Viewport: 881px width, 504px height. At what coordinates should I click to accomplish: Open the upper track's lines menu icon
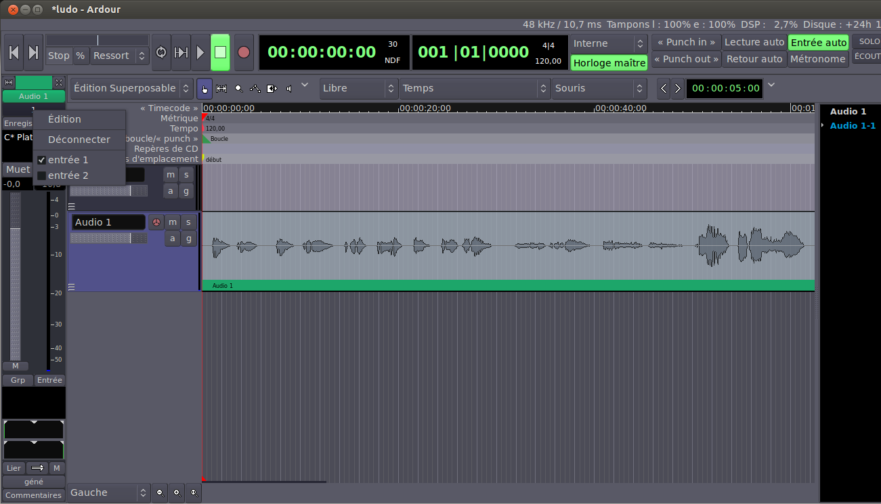[x=72, y=207]
